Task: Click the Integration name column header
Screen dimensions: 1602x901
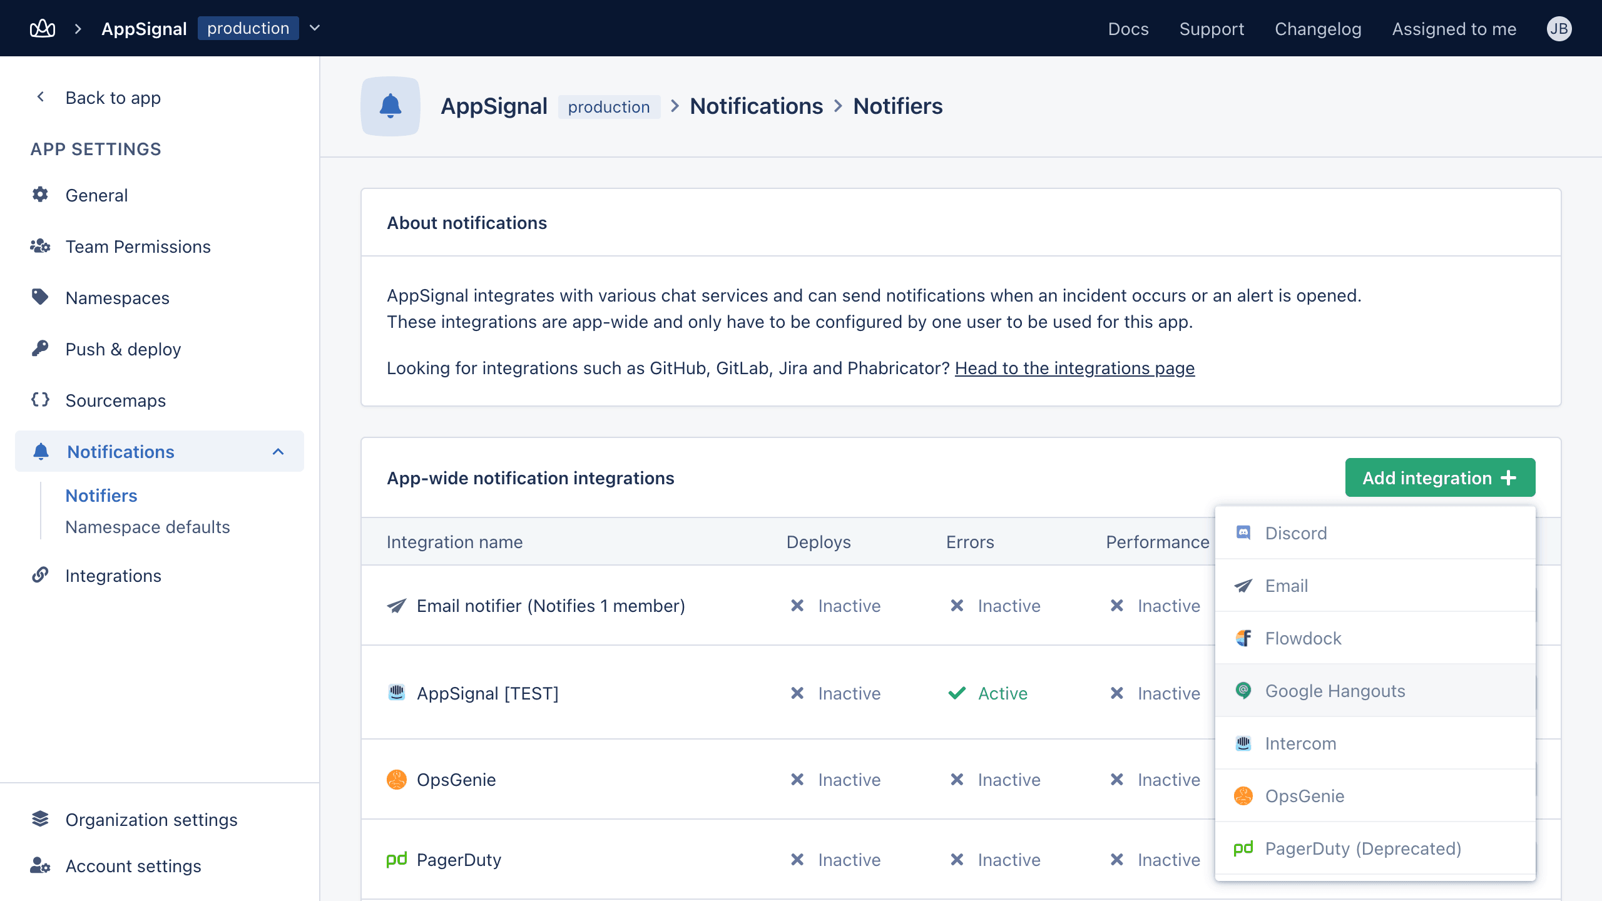Action: click(x=454, y=542)
